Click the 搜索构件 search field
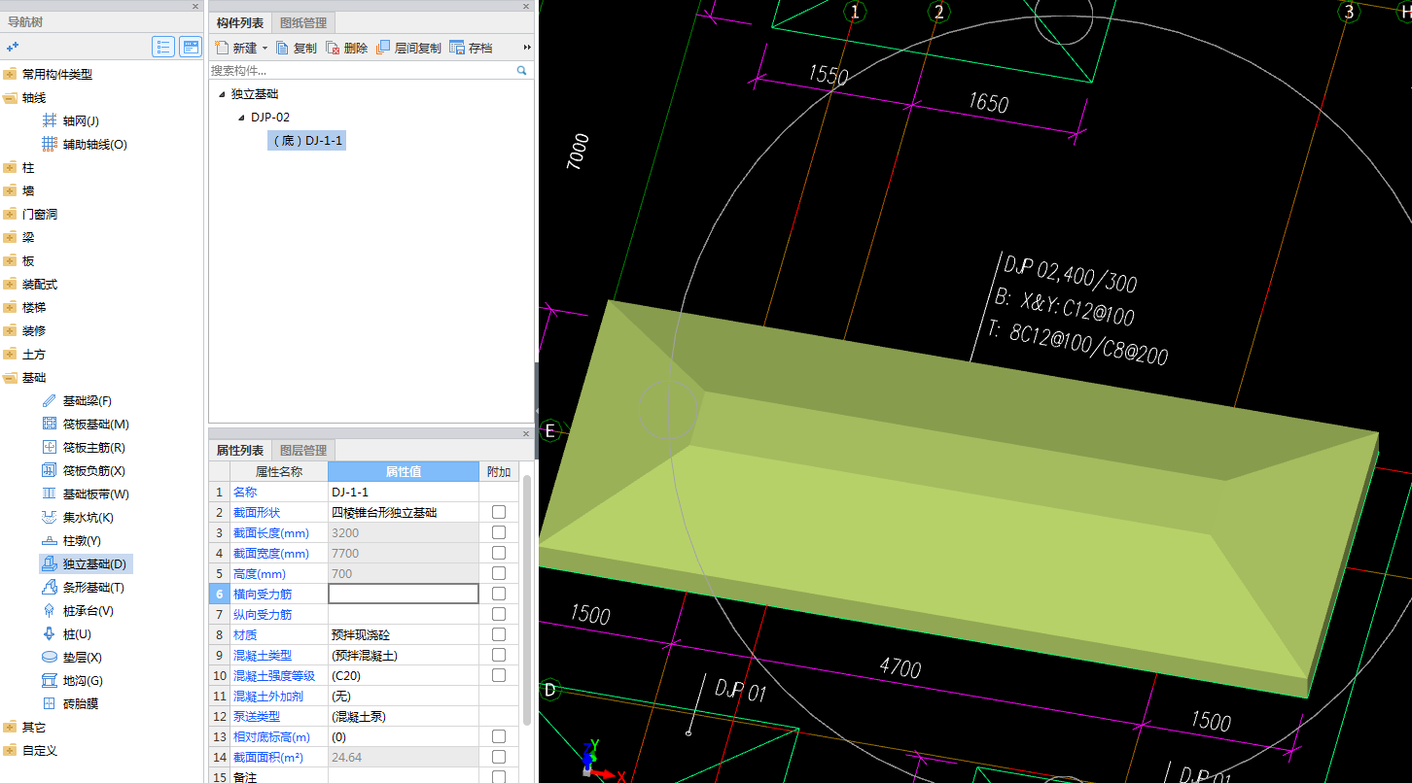1412x783 pixels. point(362,70)
